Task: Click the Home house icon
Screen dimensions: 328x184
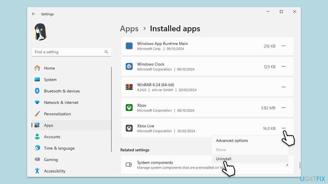Action: tap(37, 68)
